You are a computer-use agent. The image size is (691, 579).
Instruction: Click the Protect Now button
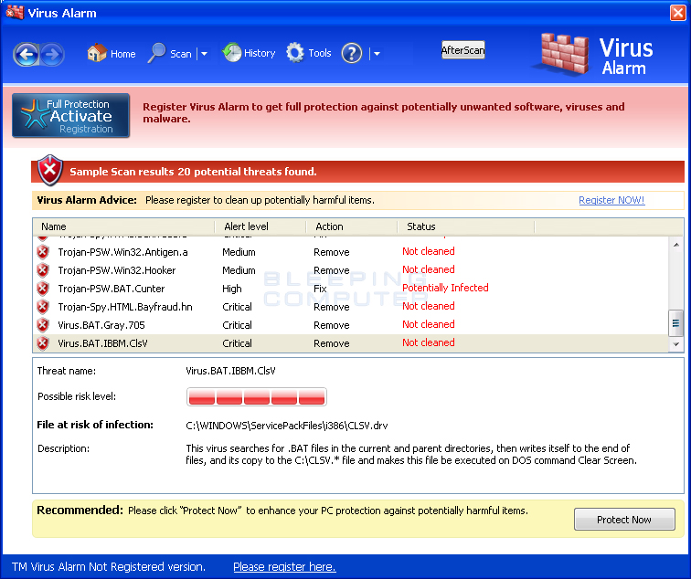click(x=624, y=520)
